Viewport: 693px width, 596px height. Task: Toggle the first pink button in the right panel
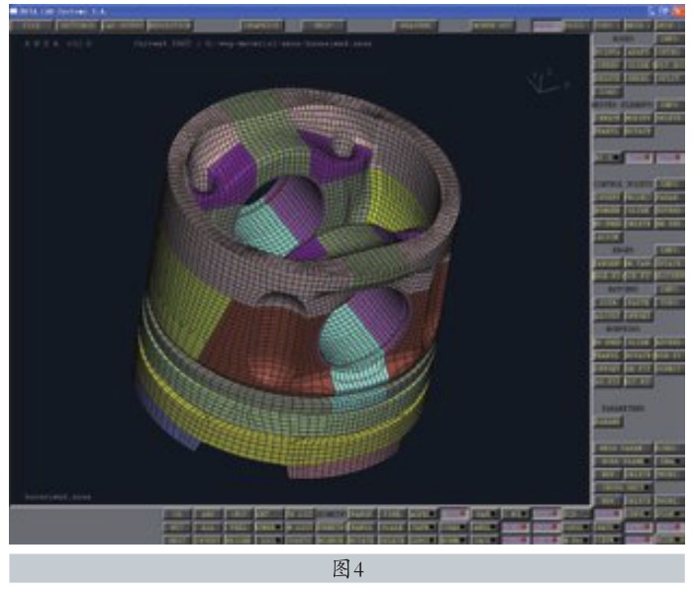640,157
